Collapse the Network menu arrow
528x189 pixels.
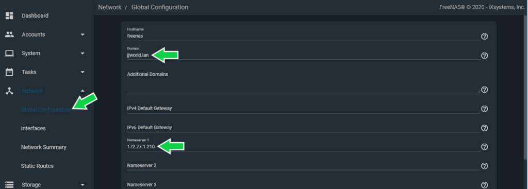[x=82, y=91]
